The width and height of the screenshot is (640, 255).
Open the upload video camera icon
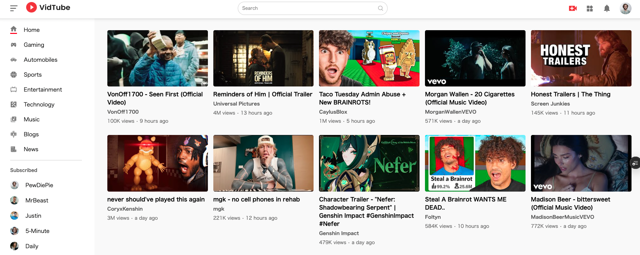[x=573, y=8]
